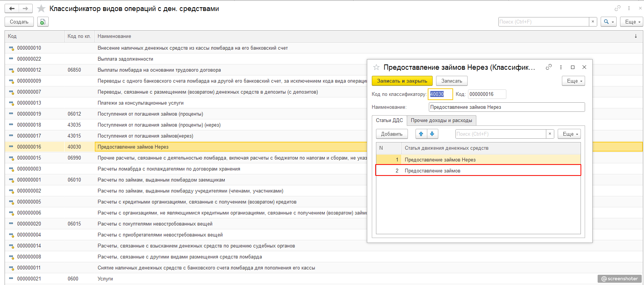
Task: Click row icon of code 000000022
Action: [x=11, y=59]
